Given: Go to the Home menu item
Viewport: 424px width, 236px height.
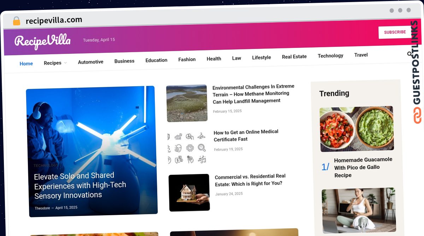Looking at the screenshot, I should tap(26, 64).
